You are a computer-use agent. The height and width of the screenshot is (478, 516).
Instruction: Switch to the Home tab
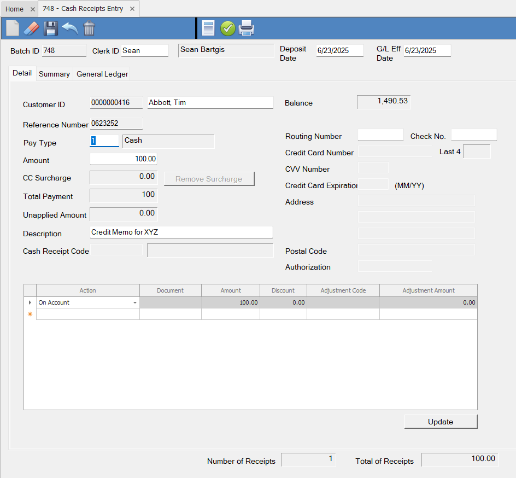[x=14, y=9]
